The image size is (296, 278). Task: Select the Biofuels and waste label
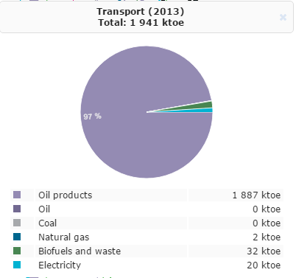80,251
